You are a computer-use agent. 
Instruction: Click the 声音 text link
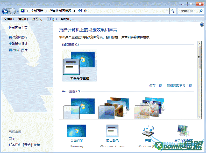[148, 141]
